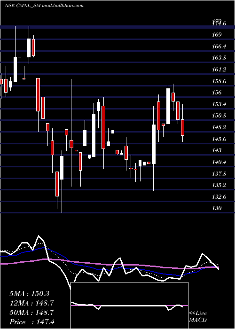Select the 158.6 price axis label
The width and height of the screenshot is (235, 329).
coord(219,81)
